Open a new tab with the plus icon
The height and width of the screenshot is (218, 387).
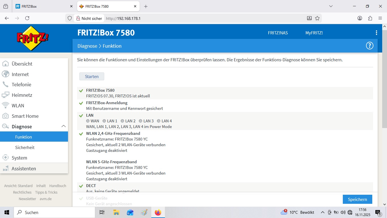pyautogui.click(x=146, y=6)
